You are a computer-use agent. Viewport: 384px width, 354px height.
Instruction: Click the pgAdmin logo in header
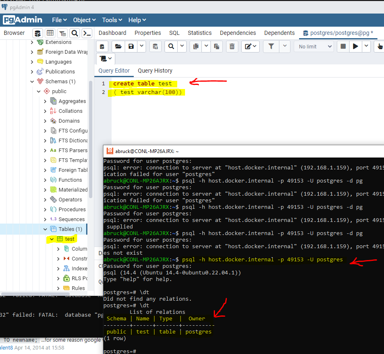click(23, 20)
